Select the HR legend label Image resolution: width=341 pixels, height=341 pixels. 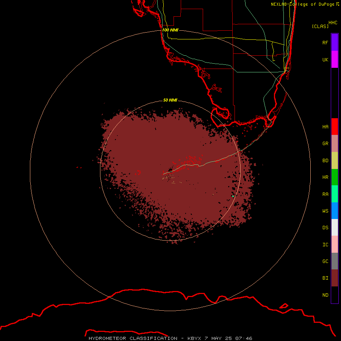point(325,177)
